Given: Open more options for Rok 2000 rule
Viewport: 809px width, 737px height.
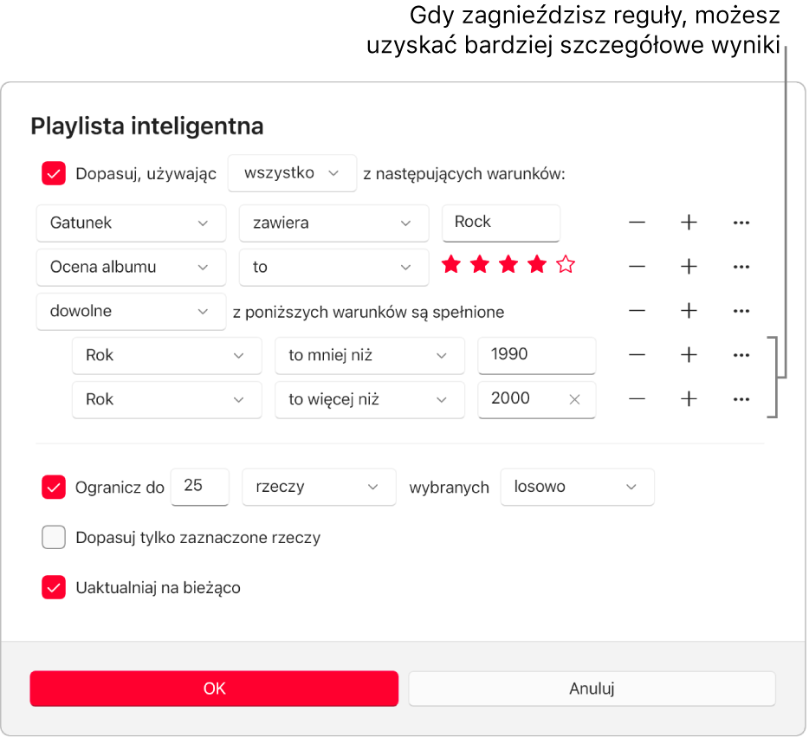Looking at the screenshot, I should (741, 399).
